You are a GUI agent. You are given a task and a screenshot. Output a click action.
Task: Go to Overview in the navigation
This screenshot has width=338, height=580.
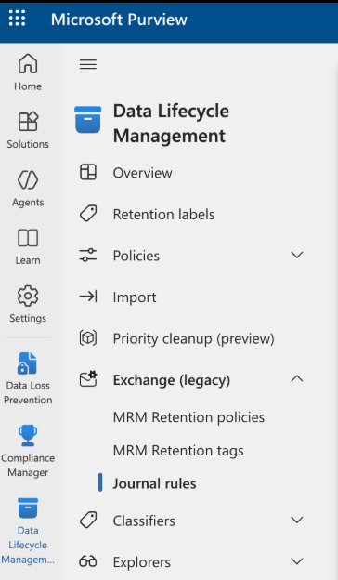[143, 173]
